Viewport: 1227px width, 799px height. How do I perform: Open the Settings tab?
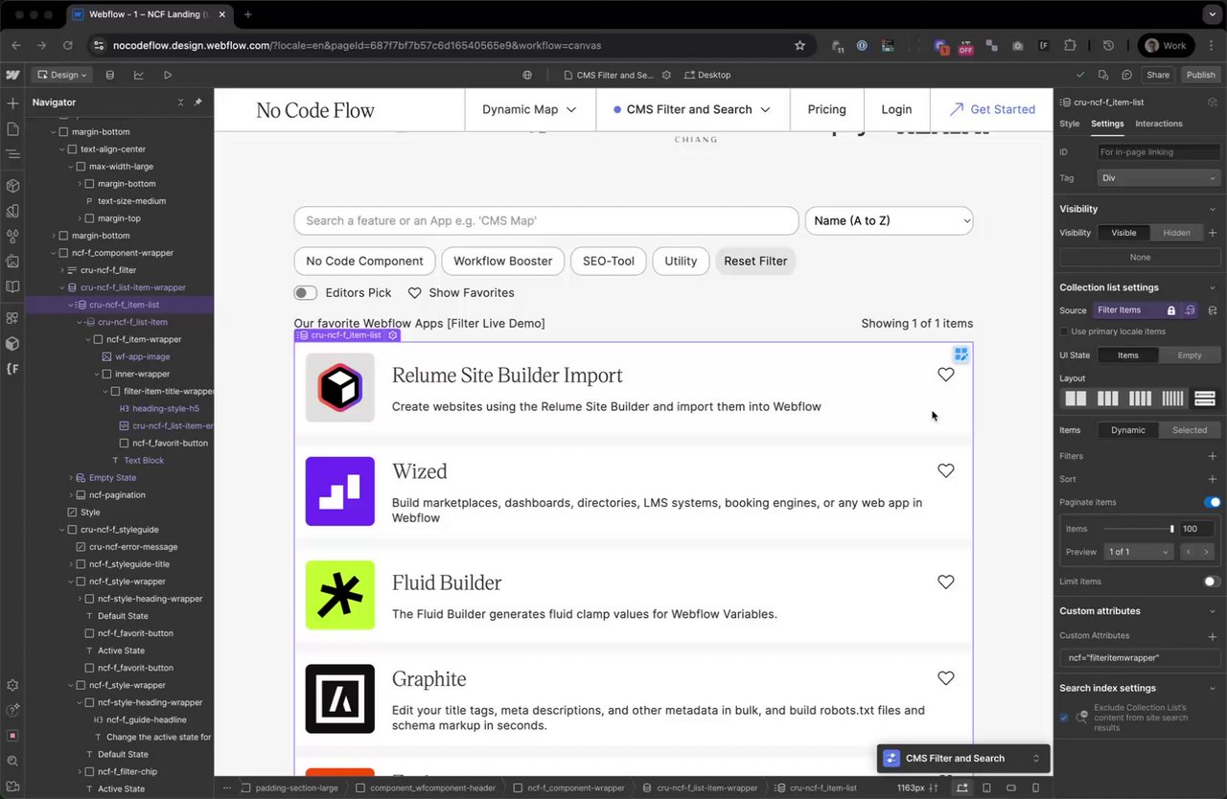tap(1107, 124)
